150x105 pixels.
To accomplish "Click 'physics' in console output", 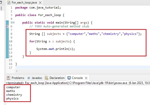I will pyautogui.click(x=12, y=98).
